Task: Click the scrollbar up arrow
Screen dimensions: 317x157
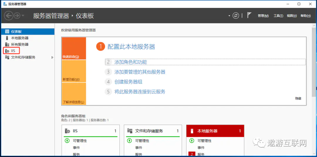Action: pos(314,25)
